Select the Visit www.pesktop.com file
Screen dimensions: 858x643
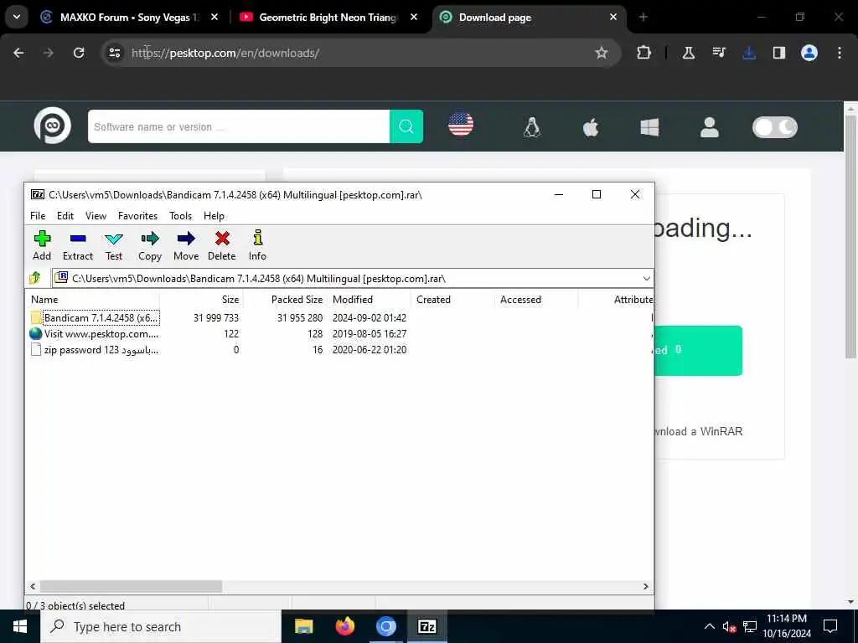[339, 333]
